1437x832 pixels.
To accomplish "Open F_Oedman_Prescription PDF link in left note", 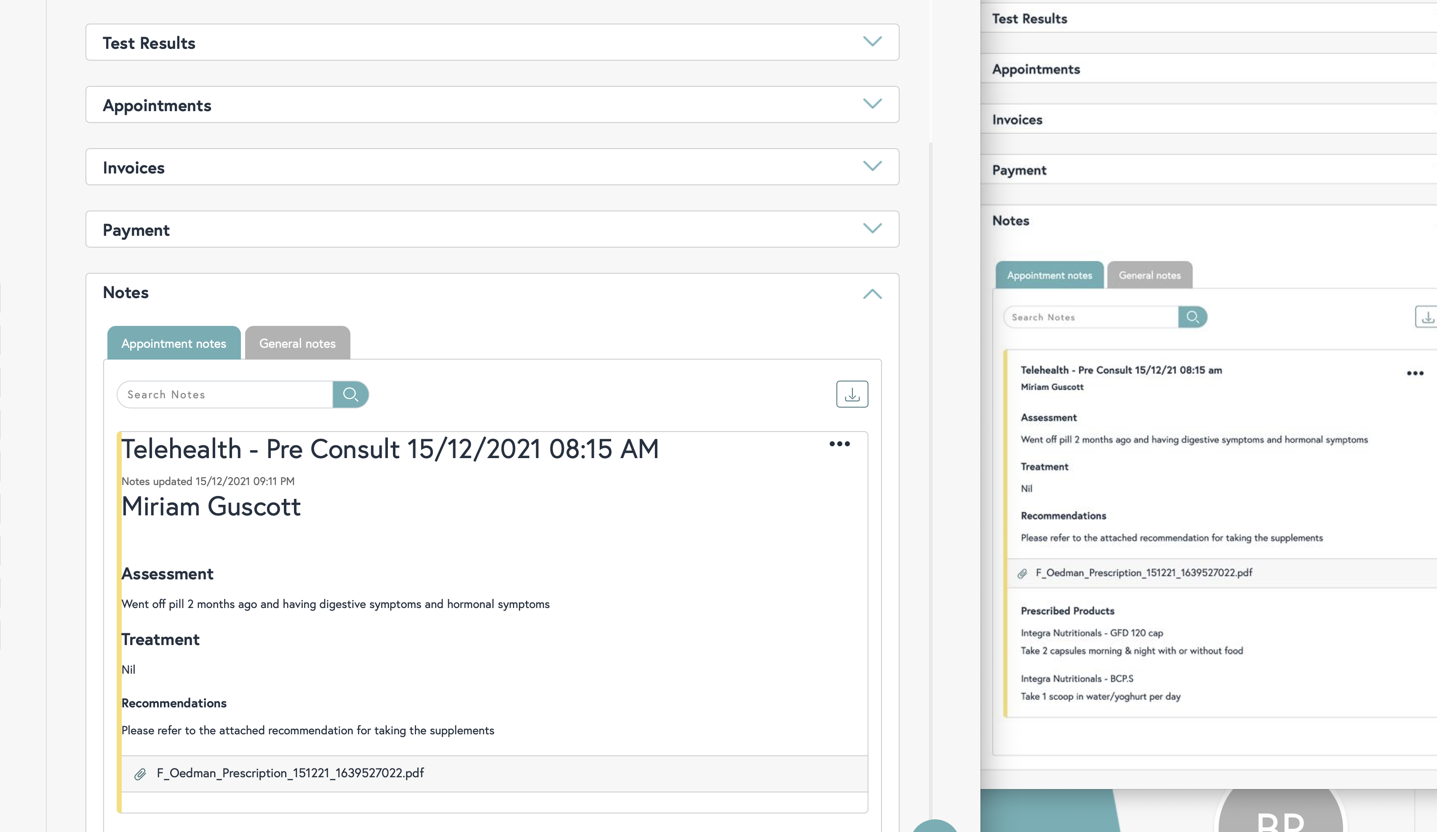I will tap(290, 773).
